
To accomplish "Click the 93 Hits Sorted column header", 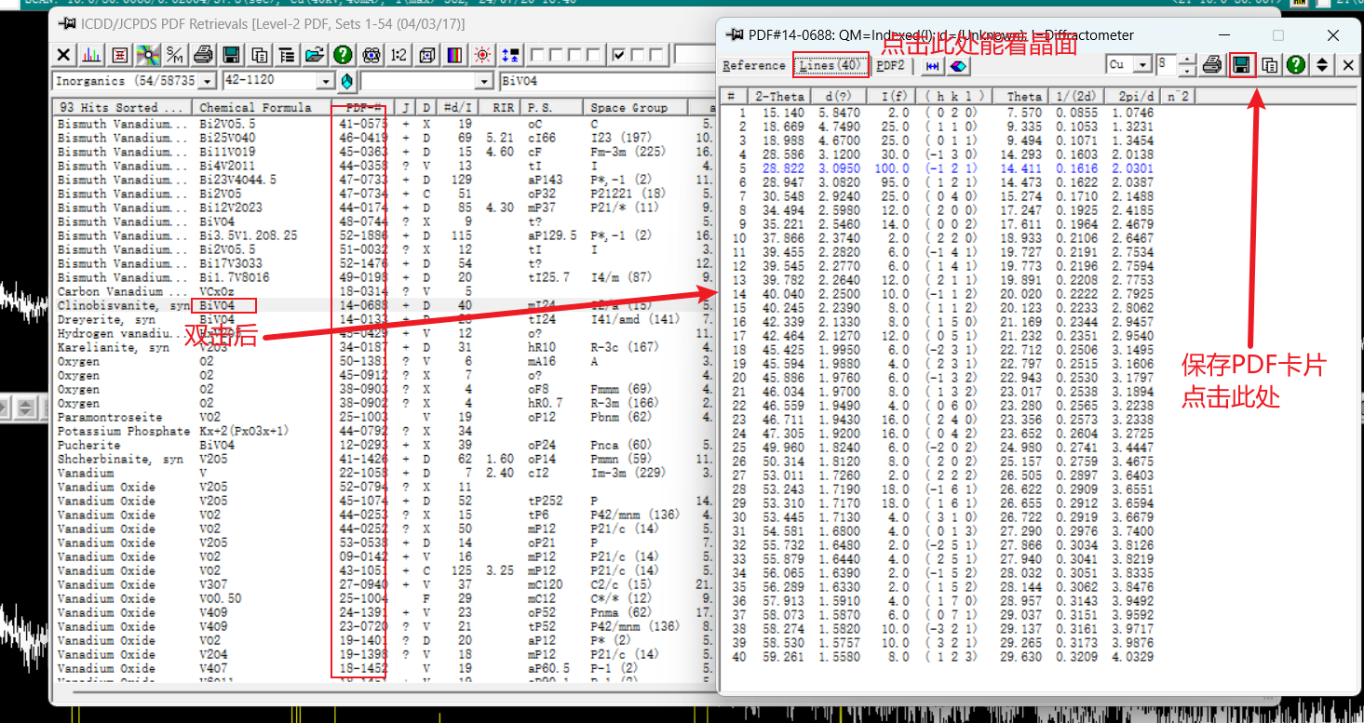I will pyautogui.click(x=123, y=107).
